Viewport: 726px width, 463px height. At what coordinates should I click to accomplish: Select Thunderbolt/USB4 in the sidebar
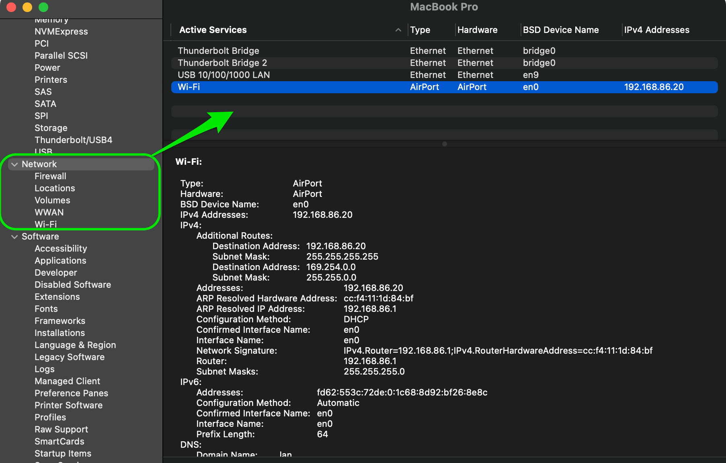pos(73,140)
